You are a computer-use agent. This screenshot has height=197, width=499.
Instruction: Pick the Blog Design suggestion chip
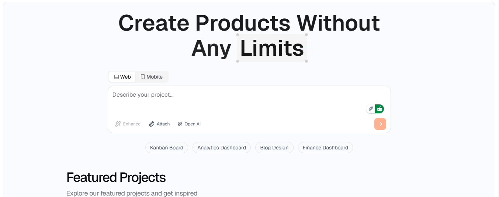pos(274,148)
